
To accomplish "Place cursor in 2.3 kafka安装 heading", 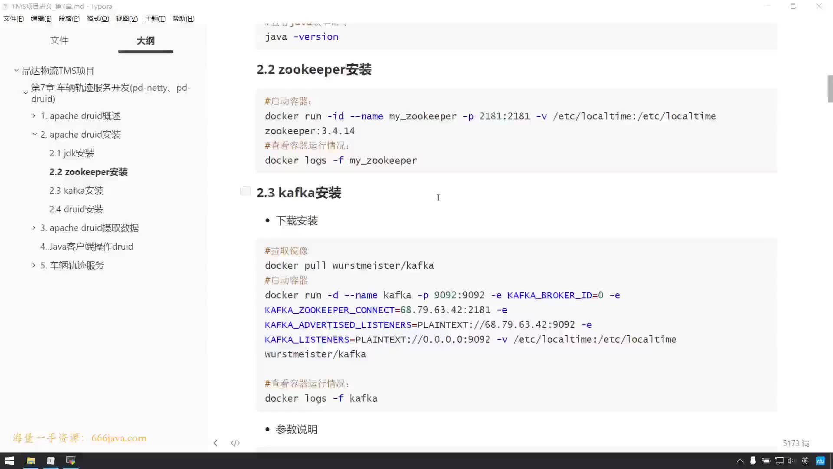I will coord(298,193).
